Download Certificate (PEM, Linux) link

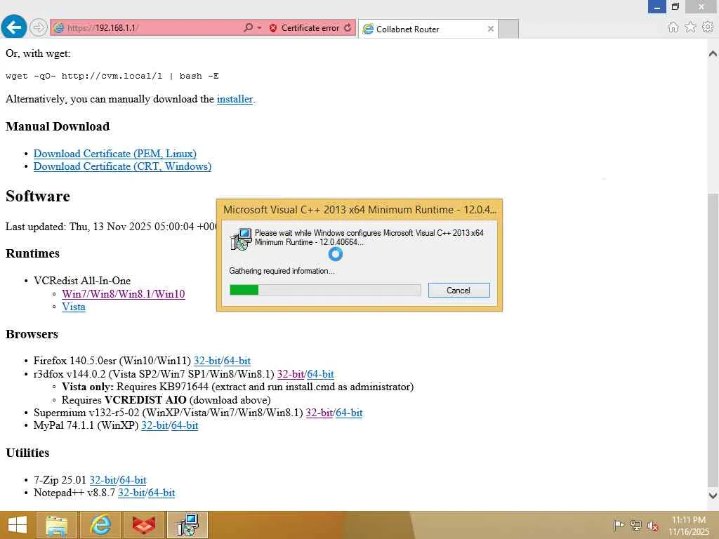click(114, 154)
